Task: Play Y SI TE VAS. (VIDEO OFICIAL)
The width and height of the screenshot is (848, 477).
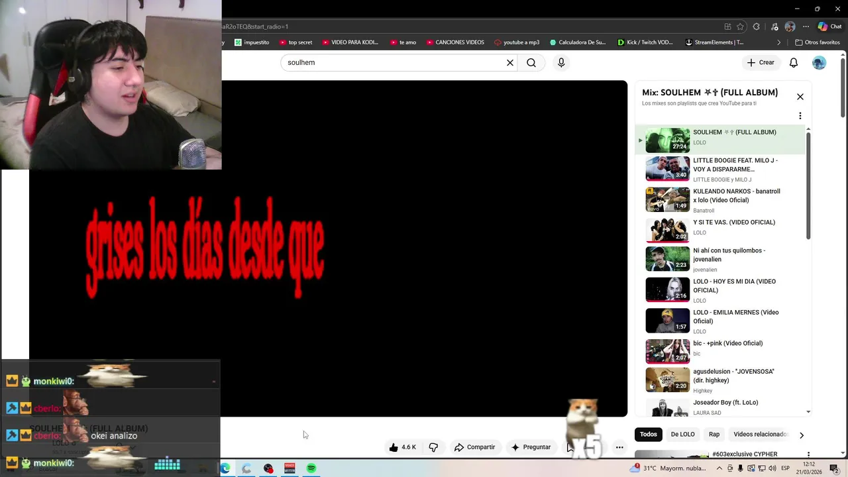Action: (720, 229)
